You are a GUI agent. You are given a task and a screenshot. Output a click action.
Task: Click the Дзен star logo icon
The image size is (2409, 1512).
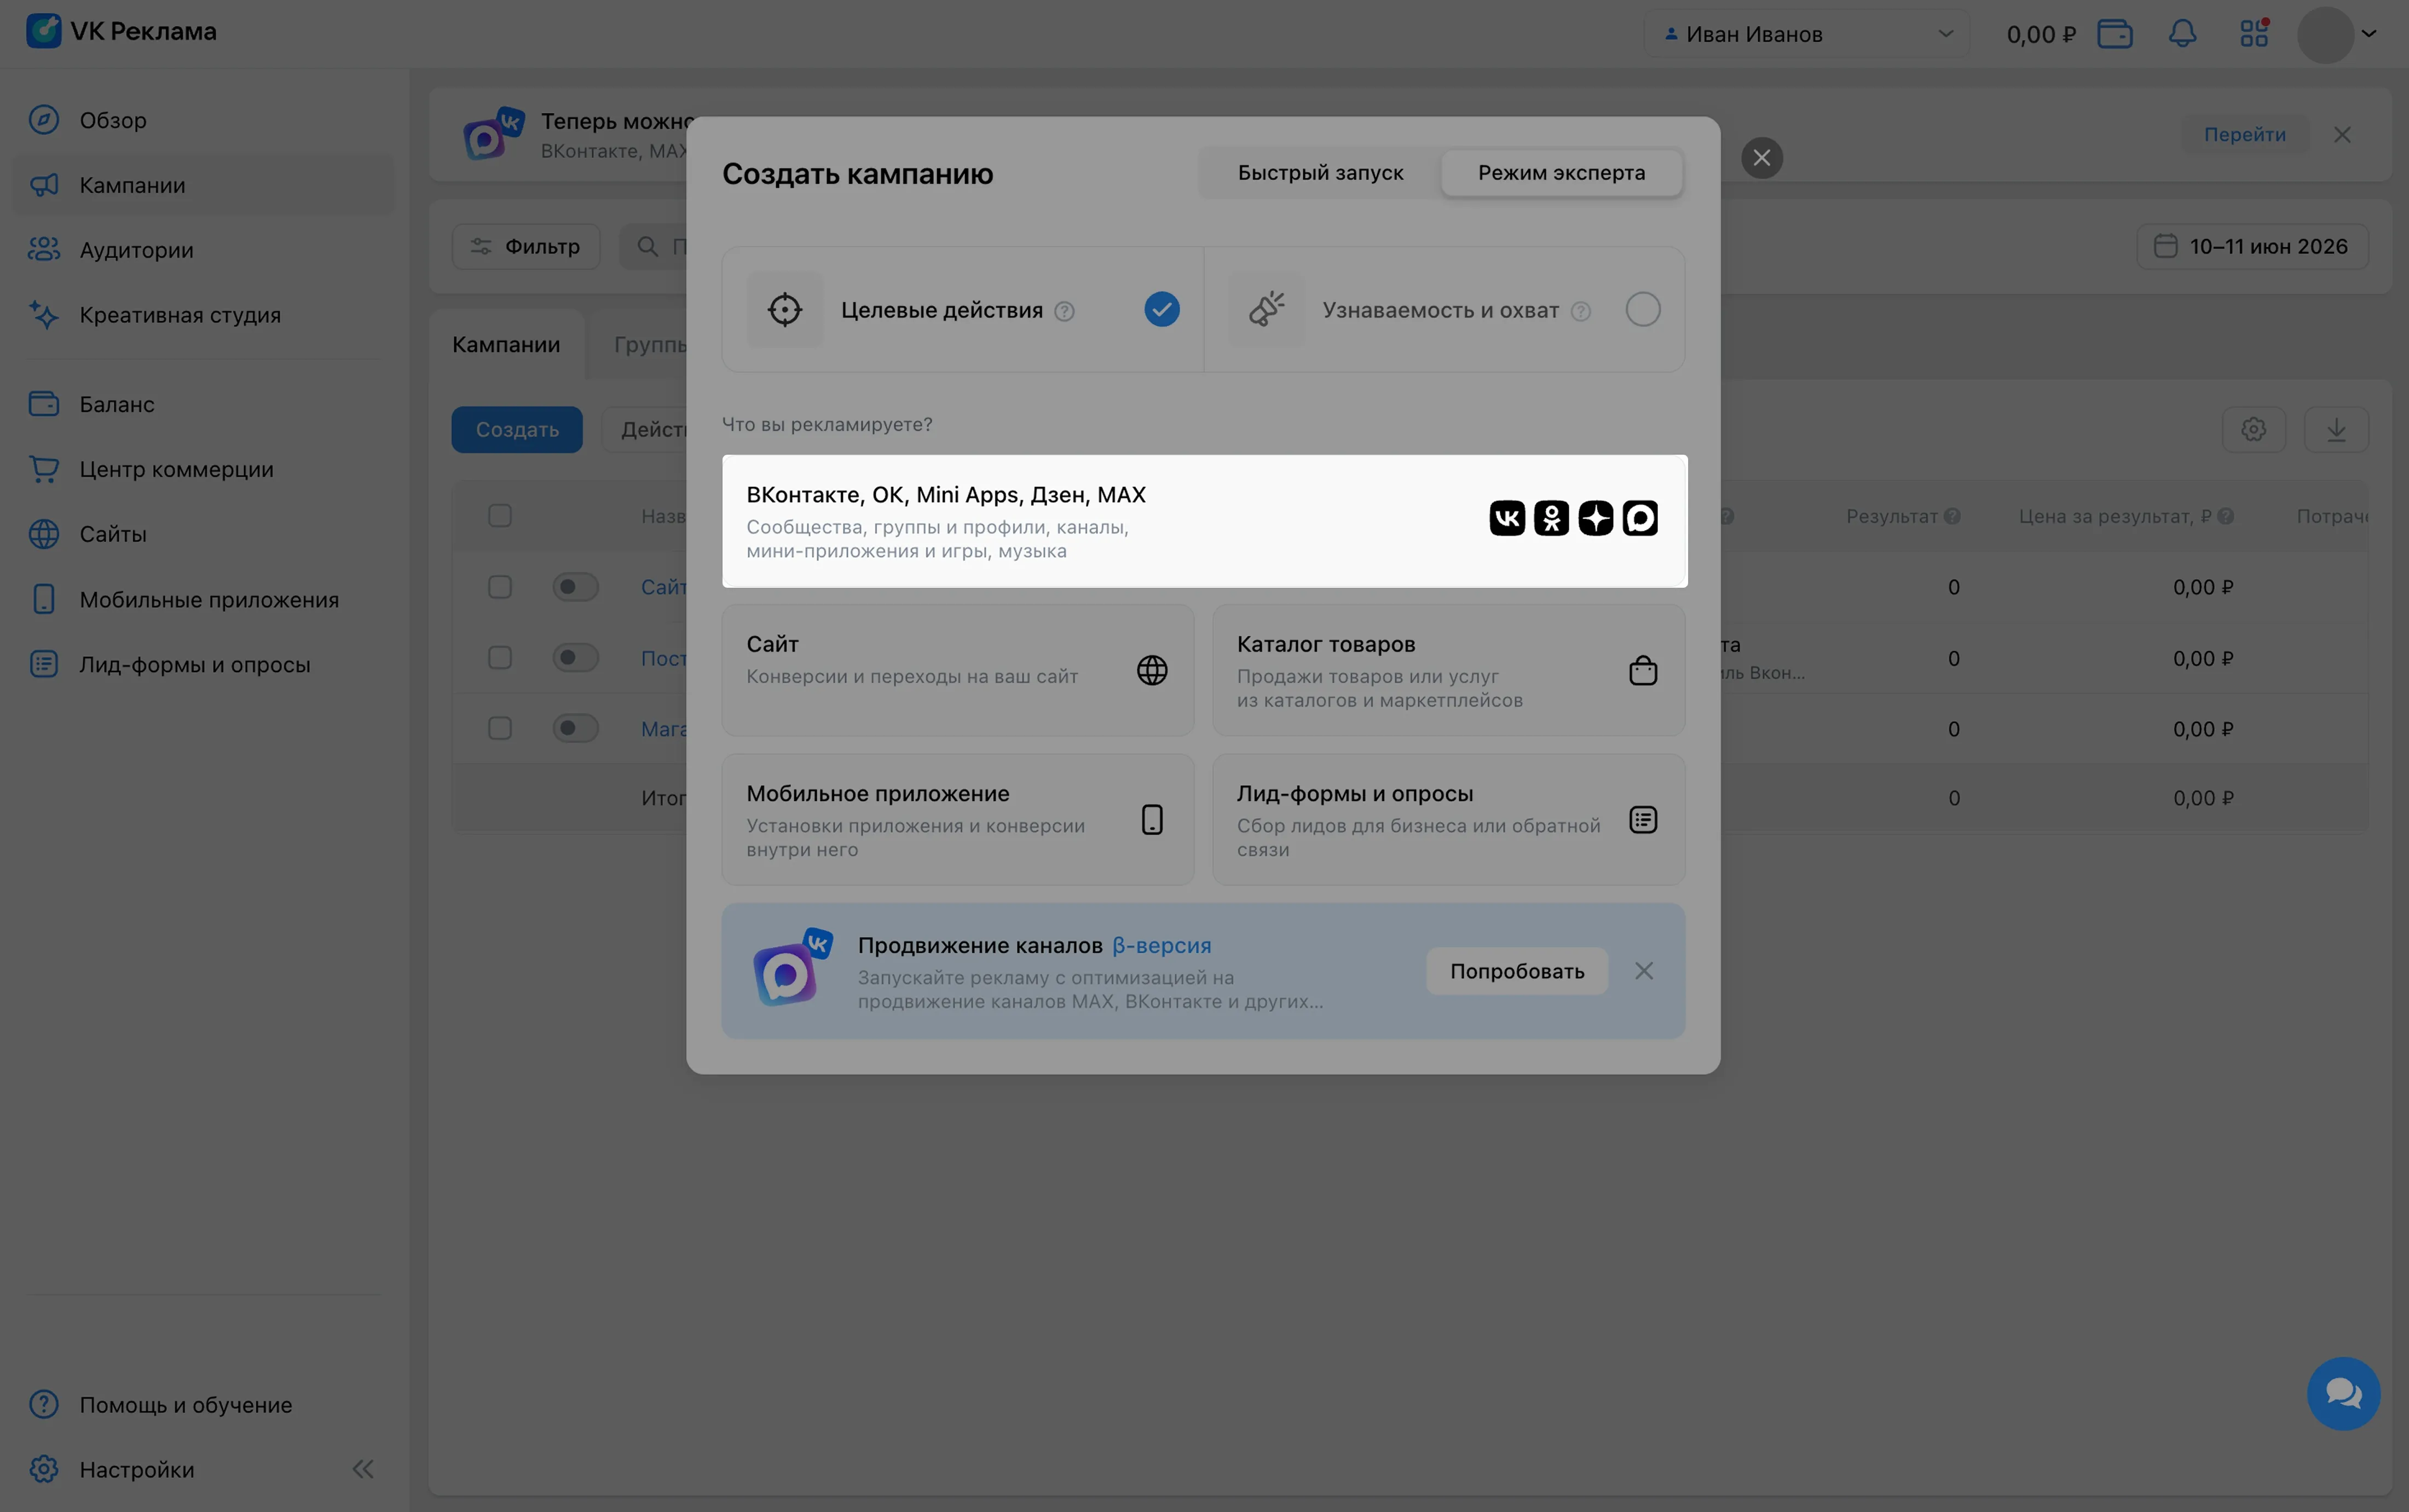tap(1595, 518)
